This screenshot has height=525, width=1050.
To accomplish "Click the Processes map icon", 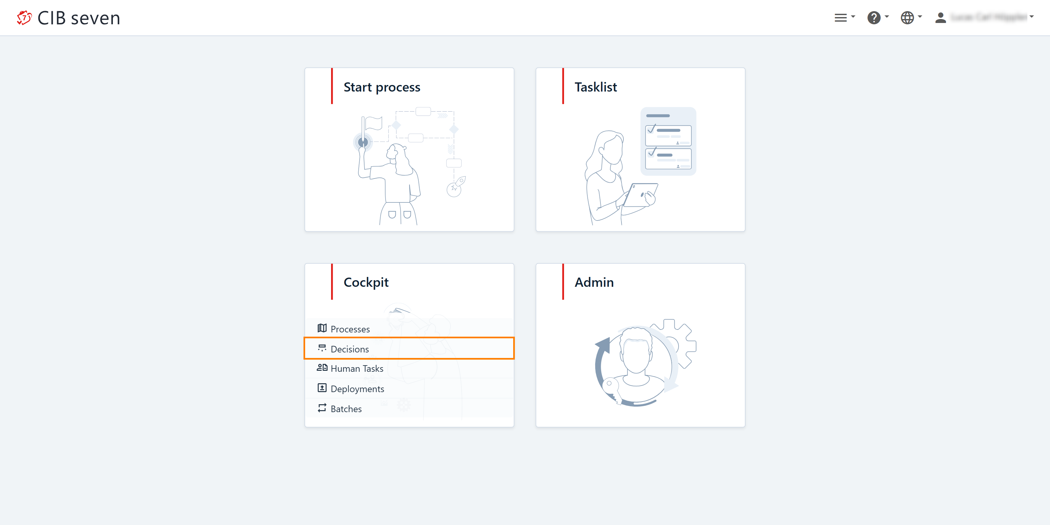I will pyautogui.click(x=322, y=328).
